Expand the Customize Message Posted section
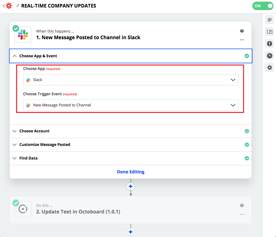The image size is (276, 237). point(130,145)
